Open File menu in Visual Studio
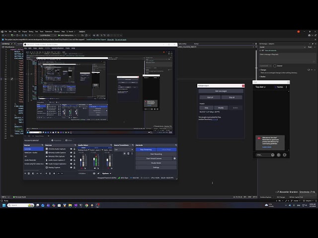This screenshot has height=238, width=318. tap(5, 32)
